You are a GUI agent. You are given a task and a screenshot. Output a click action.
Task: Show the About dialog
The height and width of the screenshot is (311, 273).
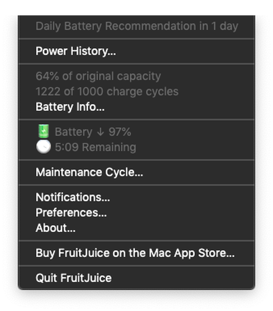click(56, 228)
